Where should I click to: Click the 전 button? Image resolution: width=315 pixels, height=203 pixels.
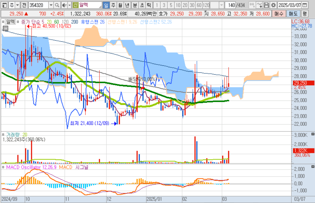(x=24, y=5)
